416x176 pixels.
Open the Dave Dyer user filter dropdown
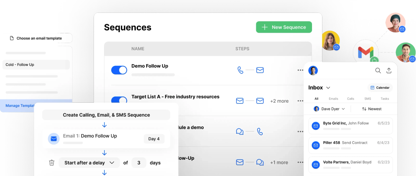click(329, 109)
